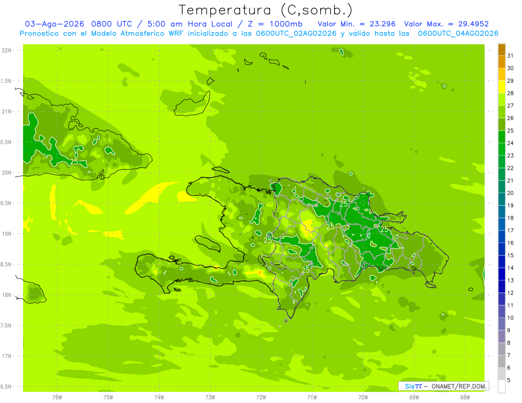Click the "28" color bar label
Image resolution: width=522 pixels, height=403 pixels.
click(x=511, y=93)
